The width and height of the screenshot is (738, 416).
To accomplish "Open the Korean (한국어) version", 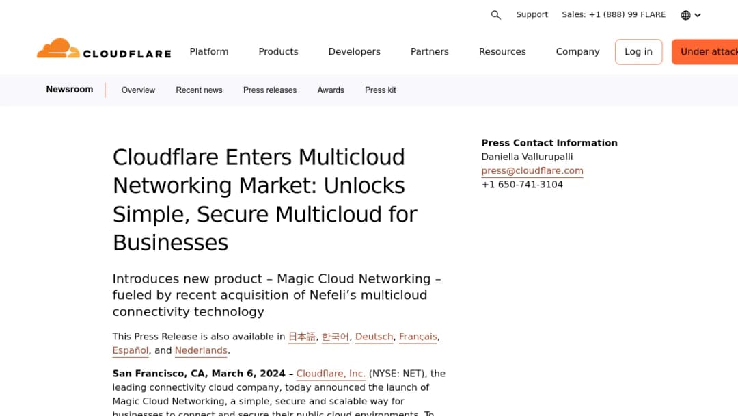I will click(x=336, y=337).
